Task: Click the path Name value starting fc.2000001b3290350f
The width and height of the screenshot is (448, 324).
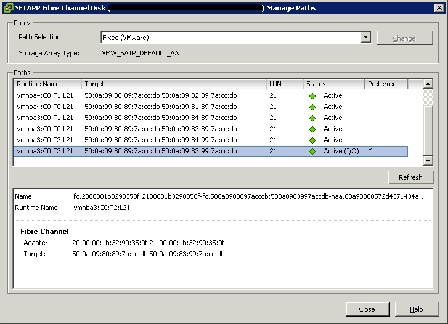Action: pyautogui.click(x=250, y=196)
